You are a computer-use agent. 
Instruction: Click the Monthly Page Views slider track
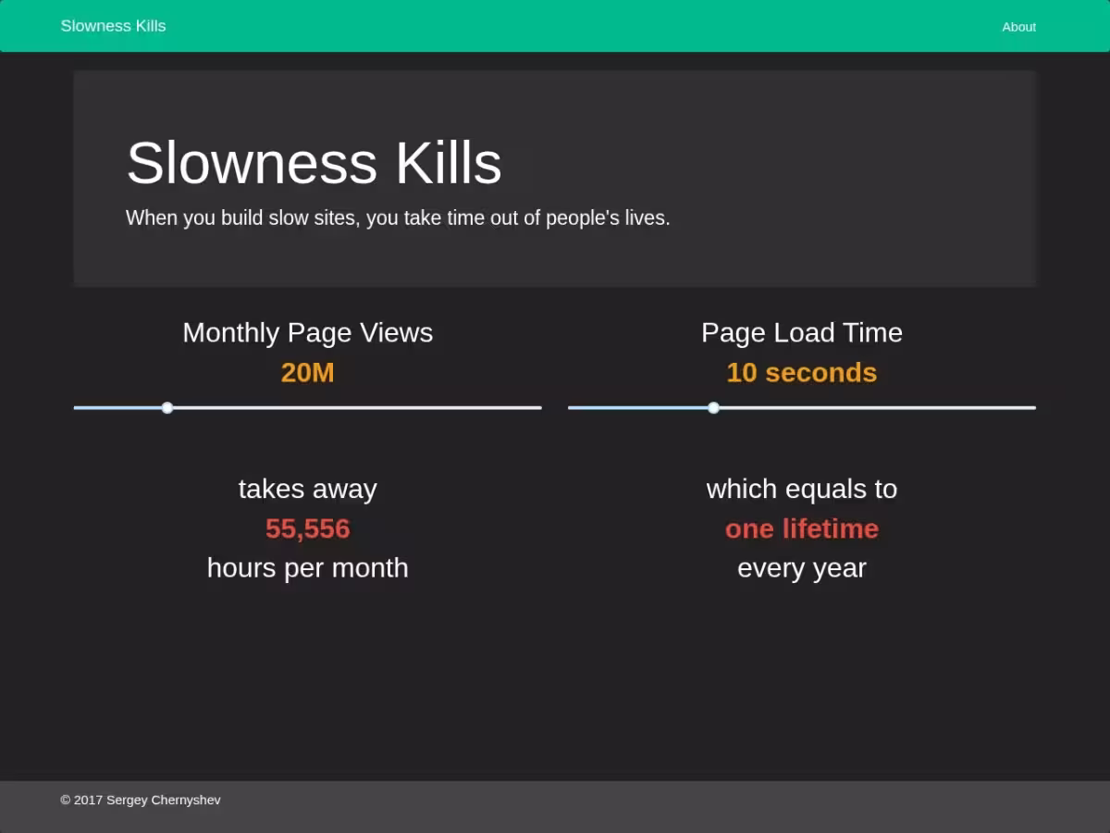pos(370,407)
